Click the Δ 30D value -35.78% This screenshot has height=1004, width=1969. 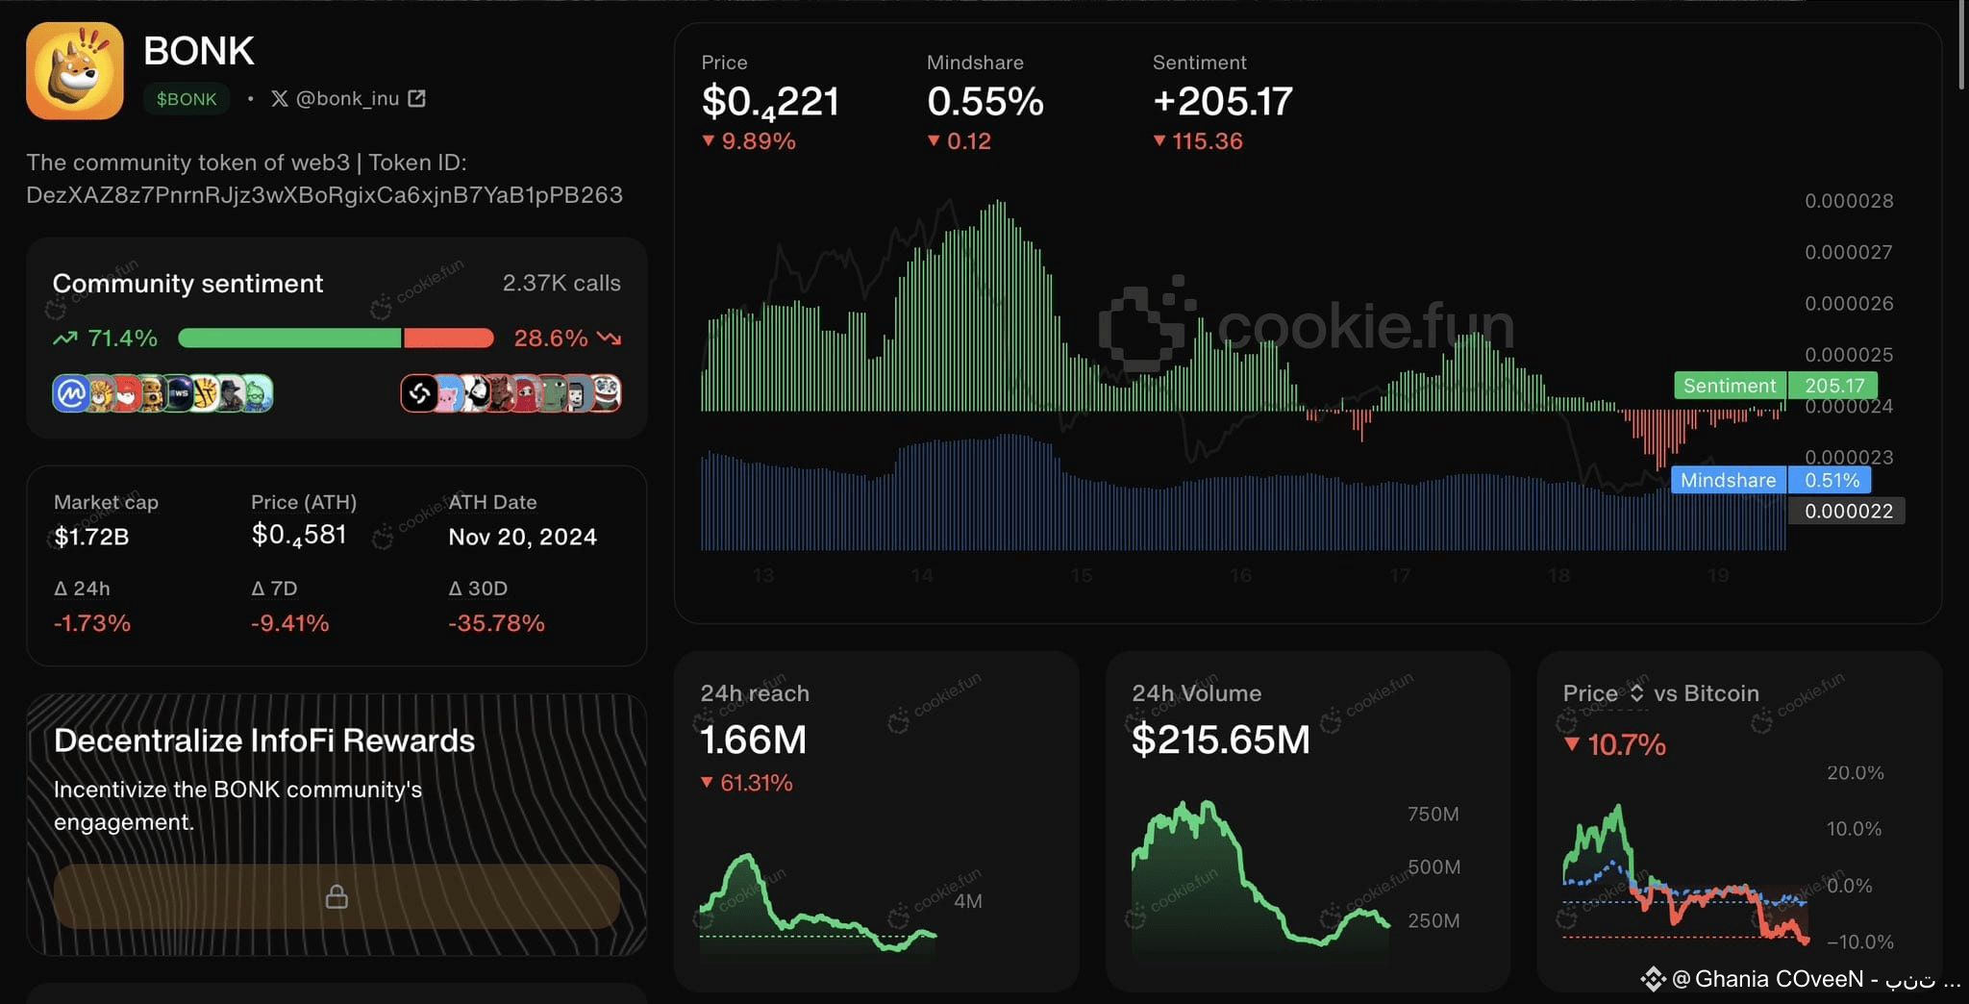(496, 623)
